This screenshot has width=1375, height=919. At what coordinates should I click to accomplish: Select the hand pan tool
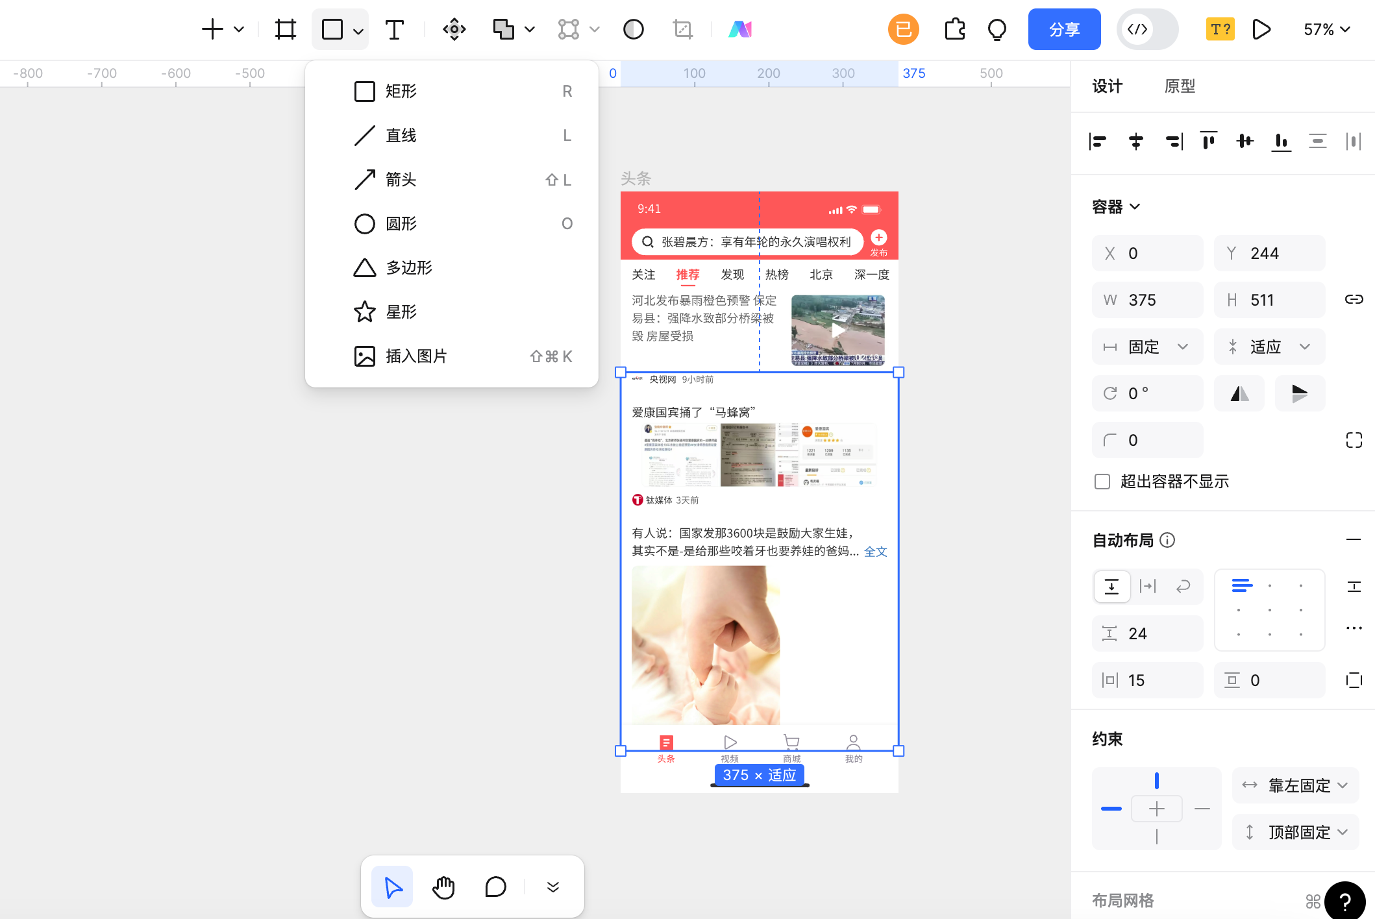444,887
